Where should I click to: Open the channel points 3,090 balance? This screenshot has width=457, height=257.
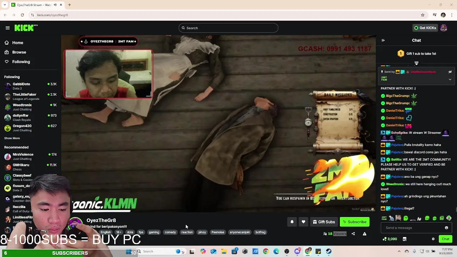point(390,239)
